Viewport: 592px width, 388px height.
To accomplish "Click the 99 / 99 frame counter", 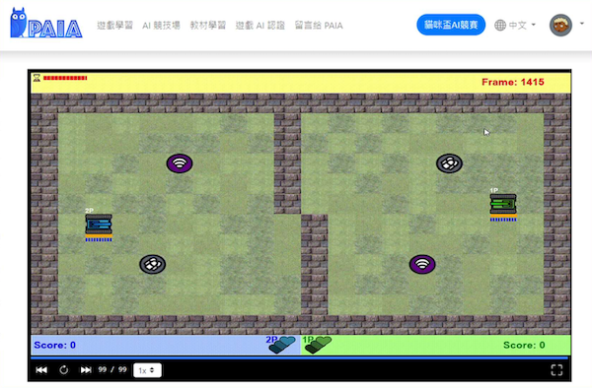I will pyautogui.click(x=112, y=369).
